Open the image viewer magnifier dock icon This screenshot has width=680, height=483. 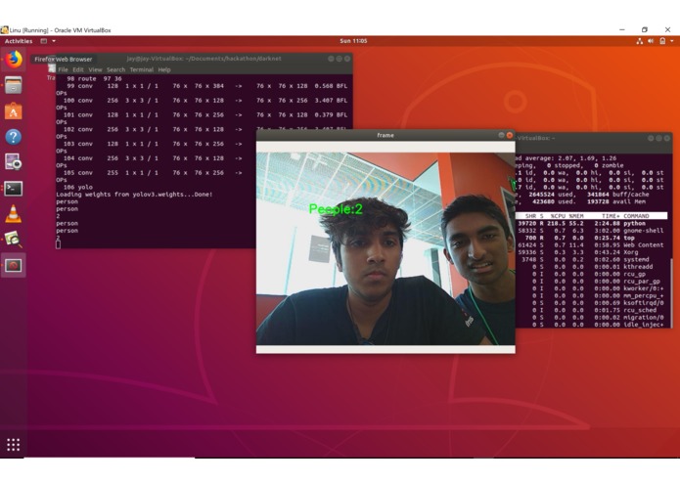[x=14, y=240]
